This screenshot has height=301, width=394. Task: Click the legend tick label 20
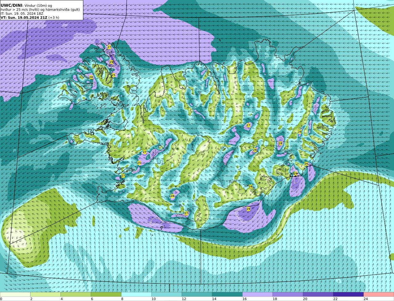(x=305, y=299)
